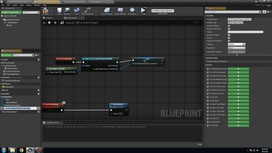Click the red recorder taskbar icon
The image size is (272, 153).
tap(39, 150)
